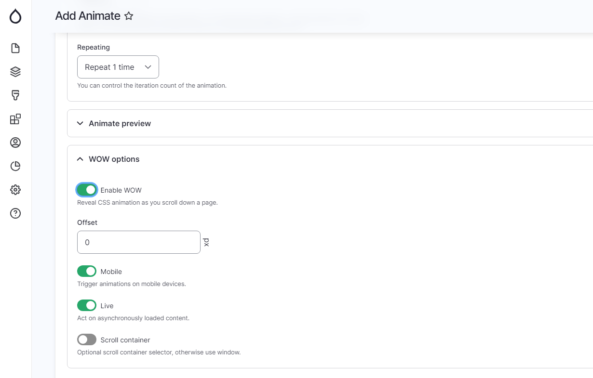Open the Reports pie chart icon
The height and width of the screenshot is (378, 593).
point(15,166)
